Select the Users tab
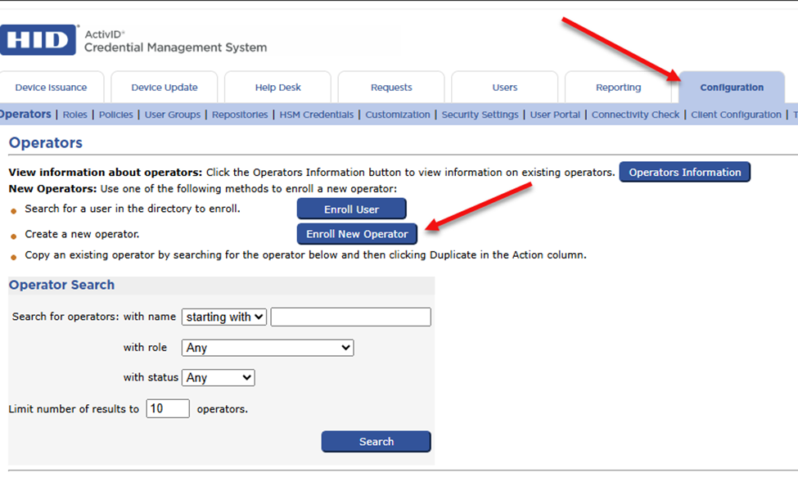 (x=505, y=88)
